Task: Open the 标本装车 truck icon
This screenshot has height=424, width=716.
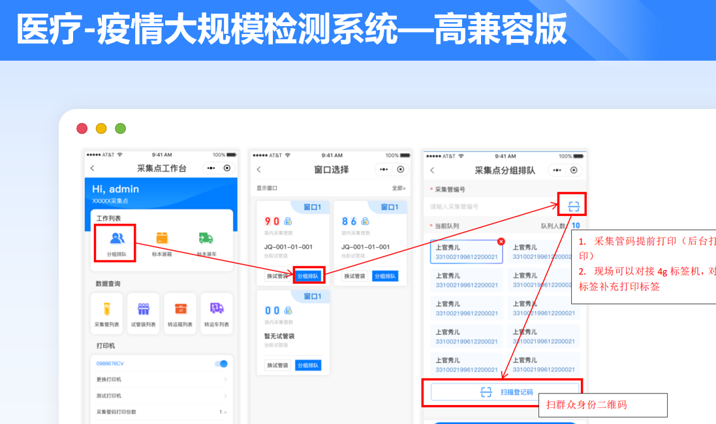Action: [x=206, y=238]
